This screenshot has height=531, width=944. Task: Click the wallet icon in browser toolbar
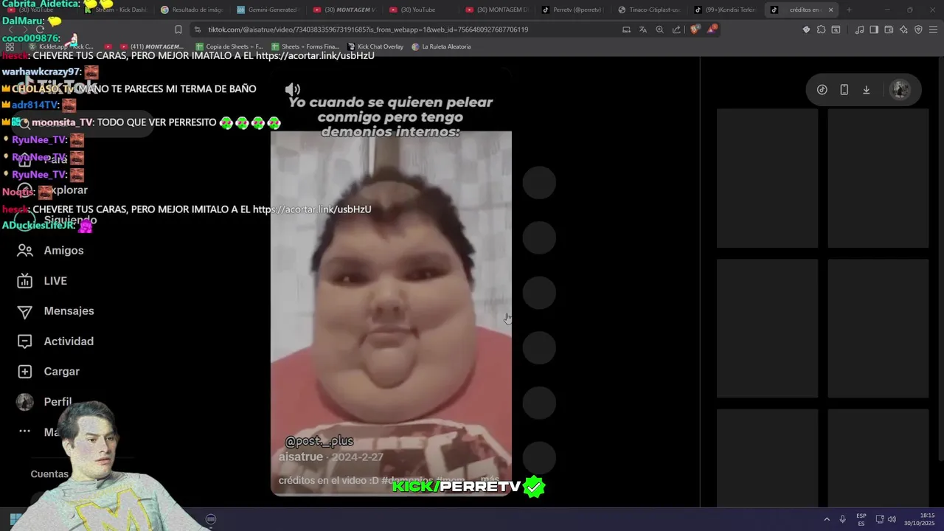[889, 29]
